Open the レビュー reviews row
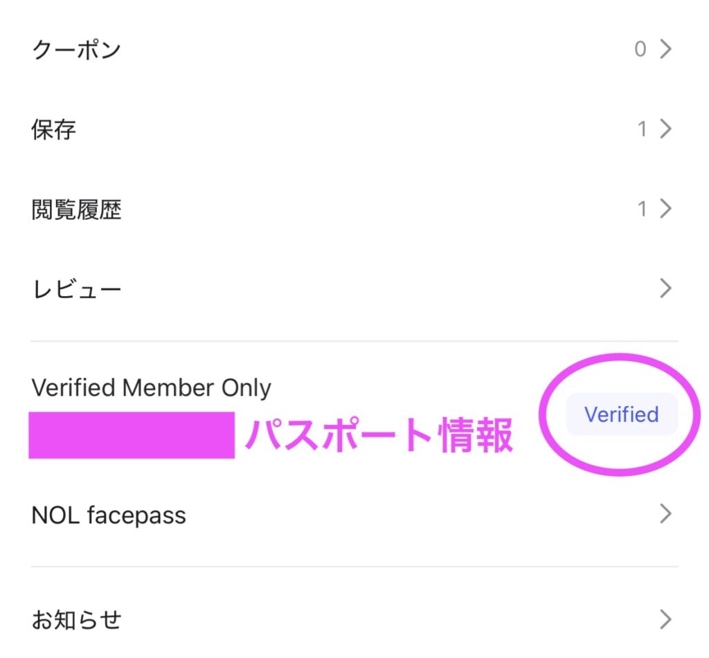709x658 pixels. (x=77, y=289)
